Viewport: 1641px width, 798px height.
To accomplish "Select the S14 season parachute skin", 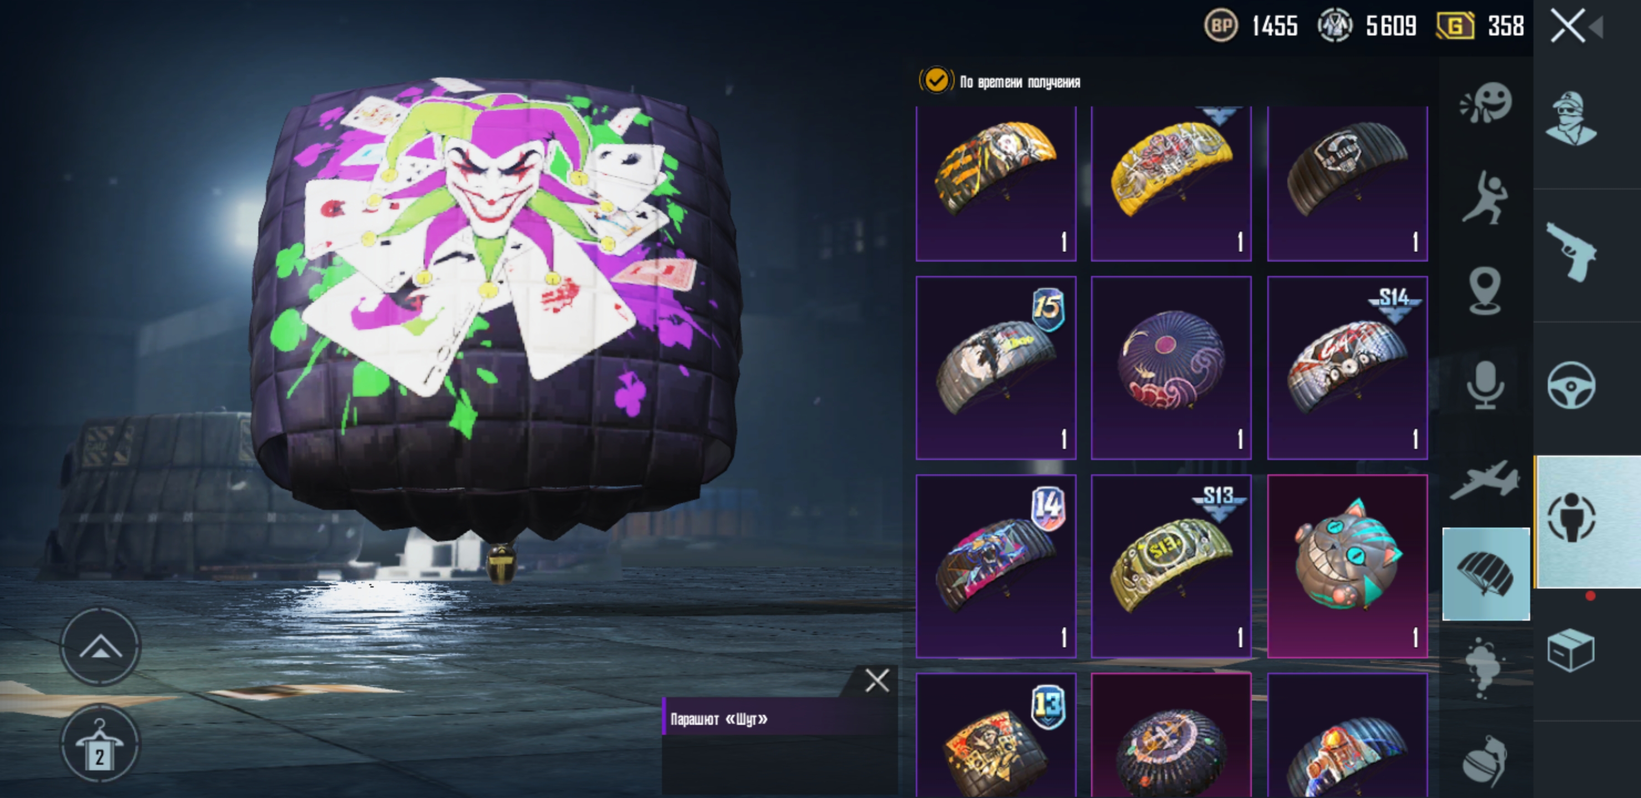I will 1347,367.
